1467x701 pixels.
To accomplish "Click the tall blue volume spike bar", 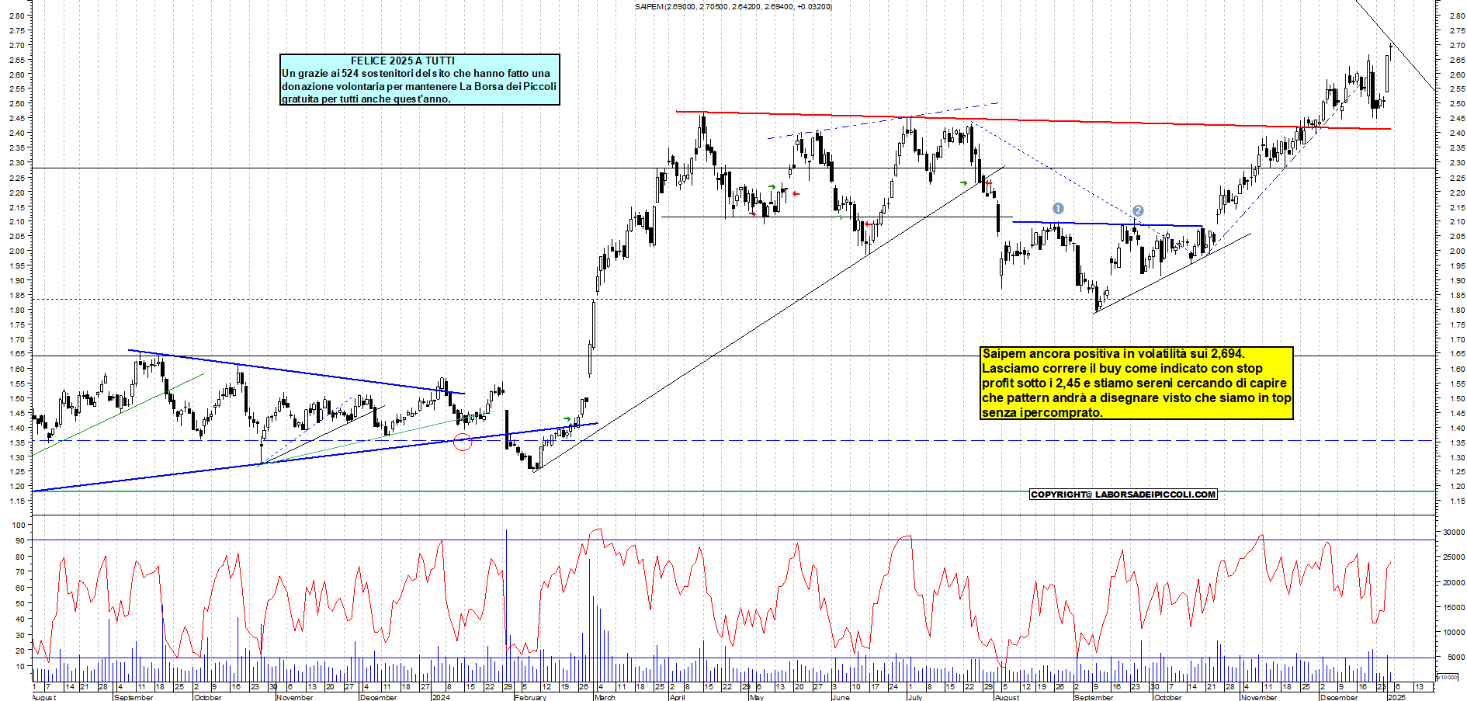I will click(x=506, y=605).
